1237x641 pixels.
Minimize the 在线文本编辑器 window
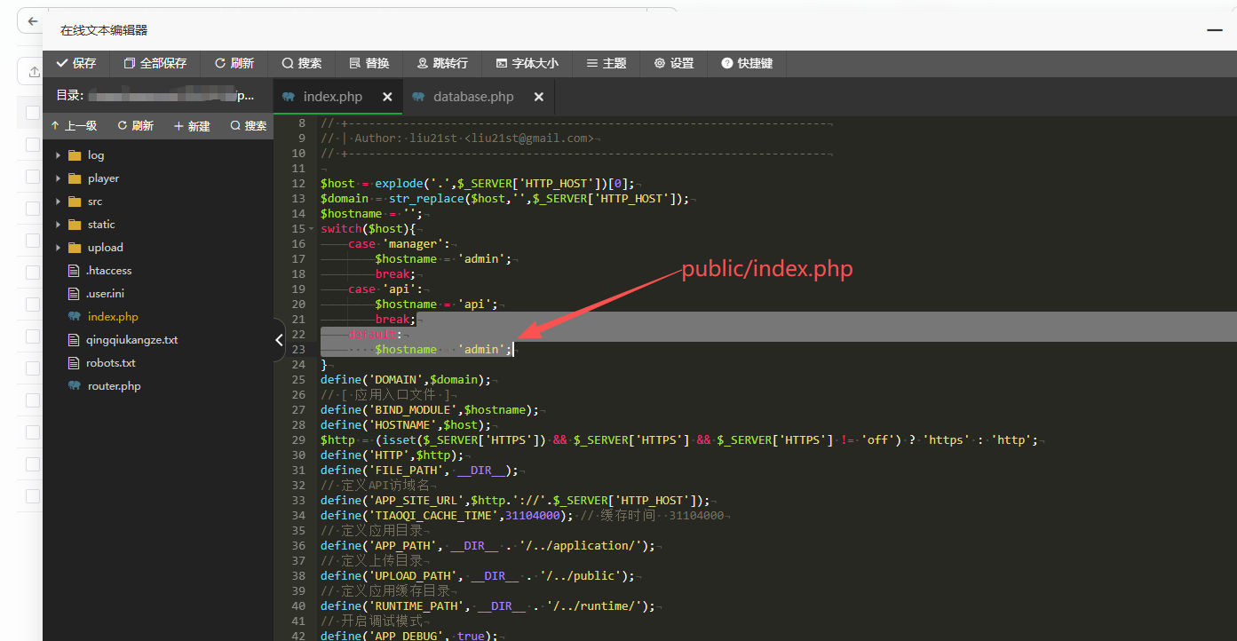tap(1214, 30)
